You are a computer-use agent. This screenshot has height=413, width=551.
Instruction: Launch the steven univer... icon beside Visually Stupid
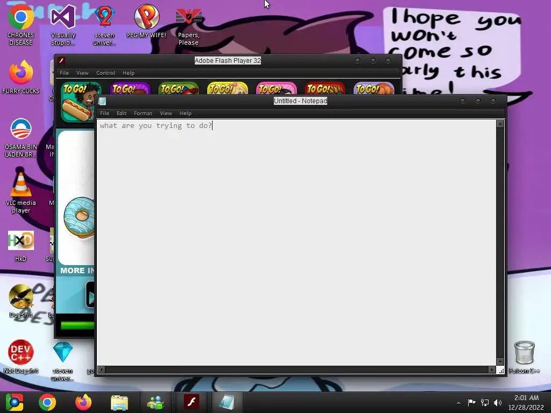104,25
